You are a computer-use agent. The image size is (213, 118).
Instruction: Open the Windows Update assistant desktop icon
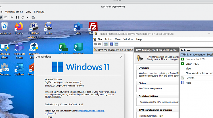coord(5,69)
